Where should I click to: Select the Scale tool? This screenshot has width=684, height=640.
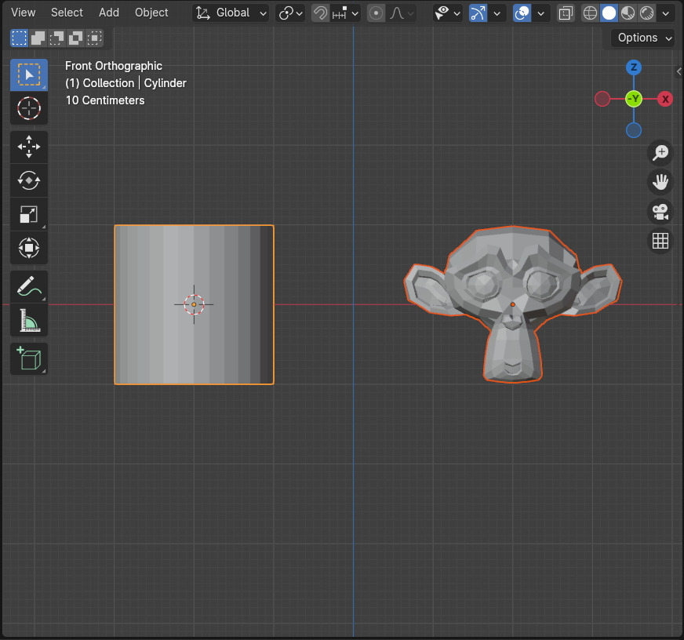point(29,214)
